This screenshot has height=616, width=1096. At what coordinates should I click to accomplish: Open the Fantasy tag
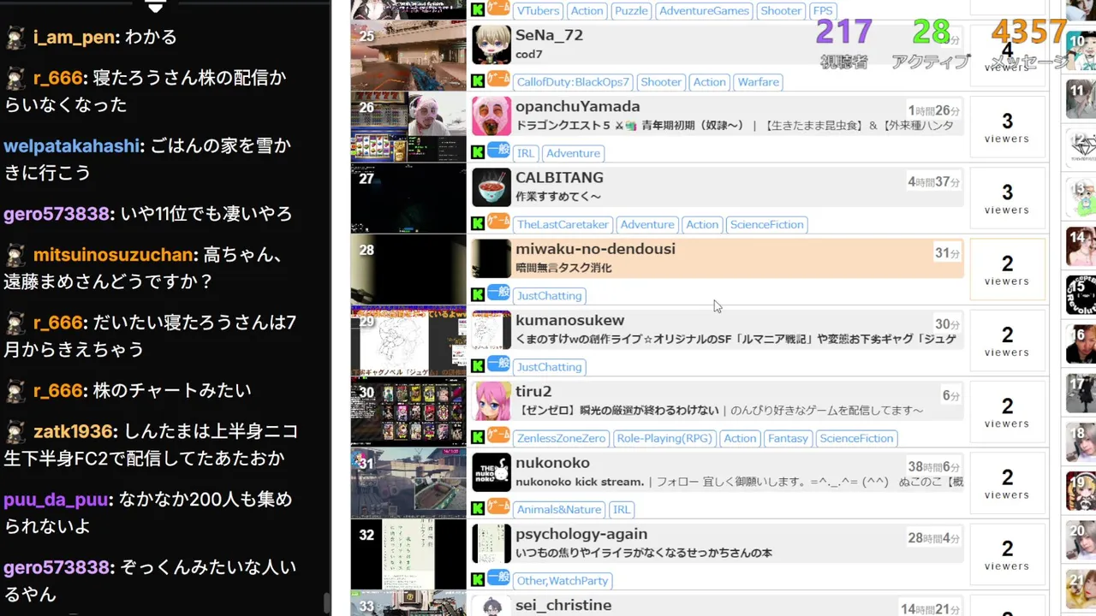point(788,437)
